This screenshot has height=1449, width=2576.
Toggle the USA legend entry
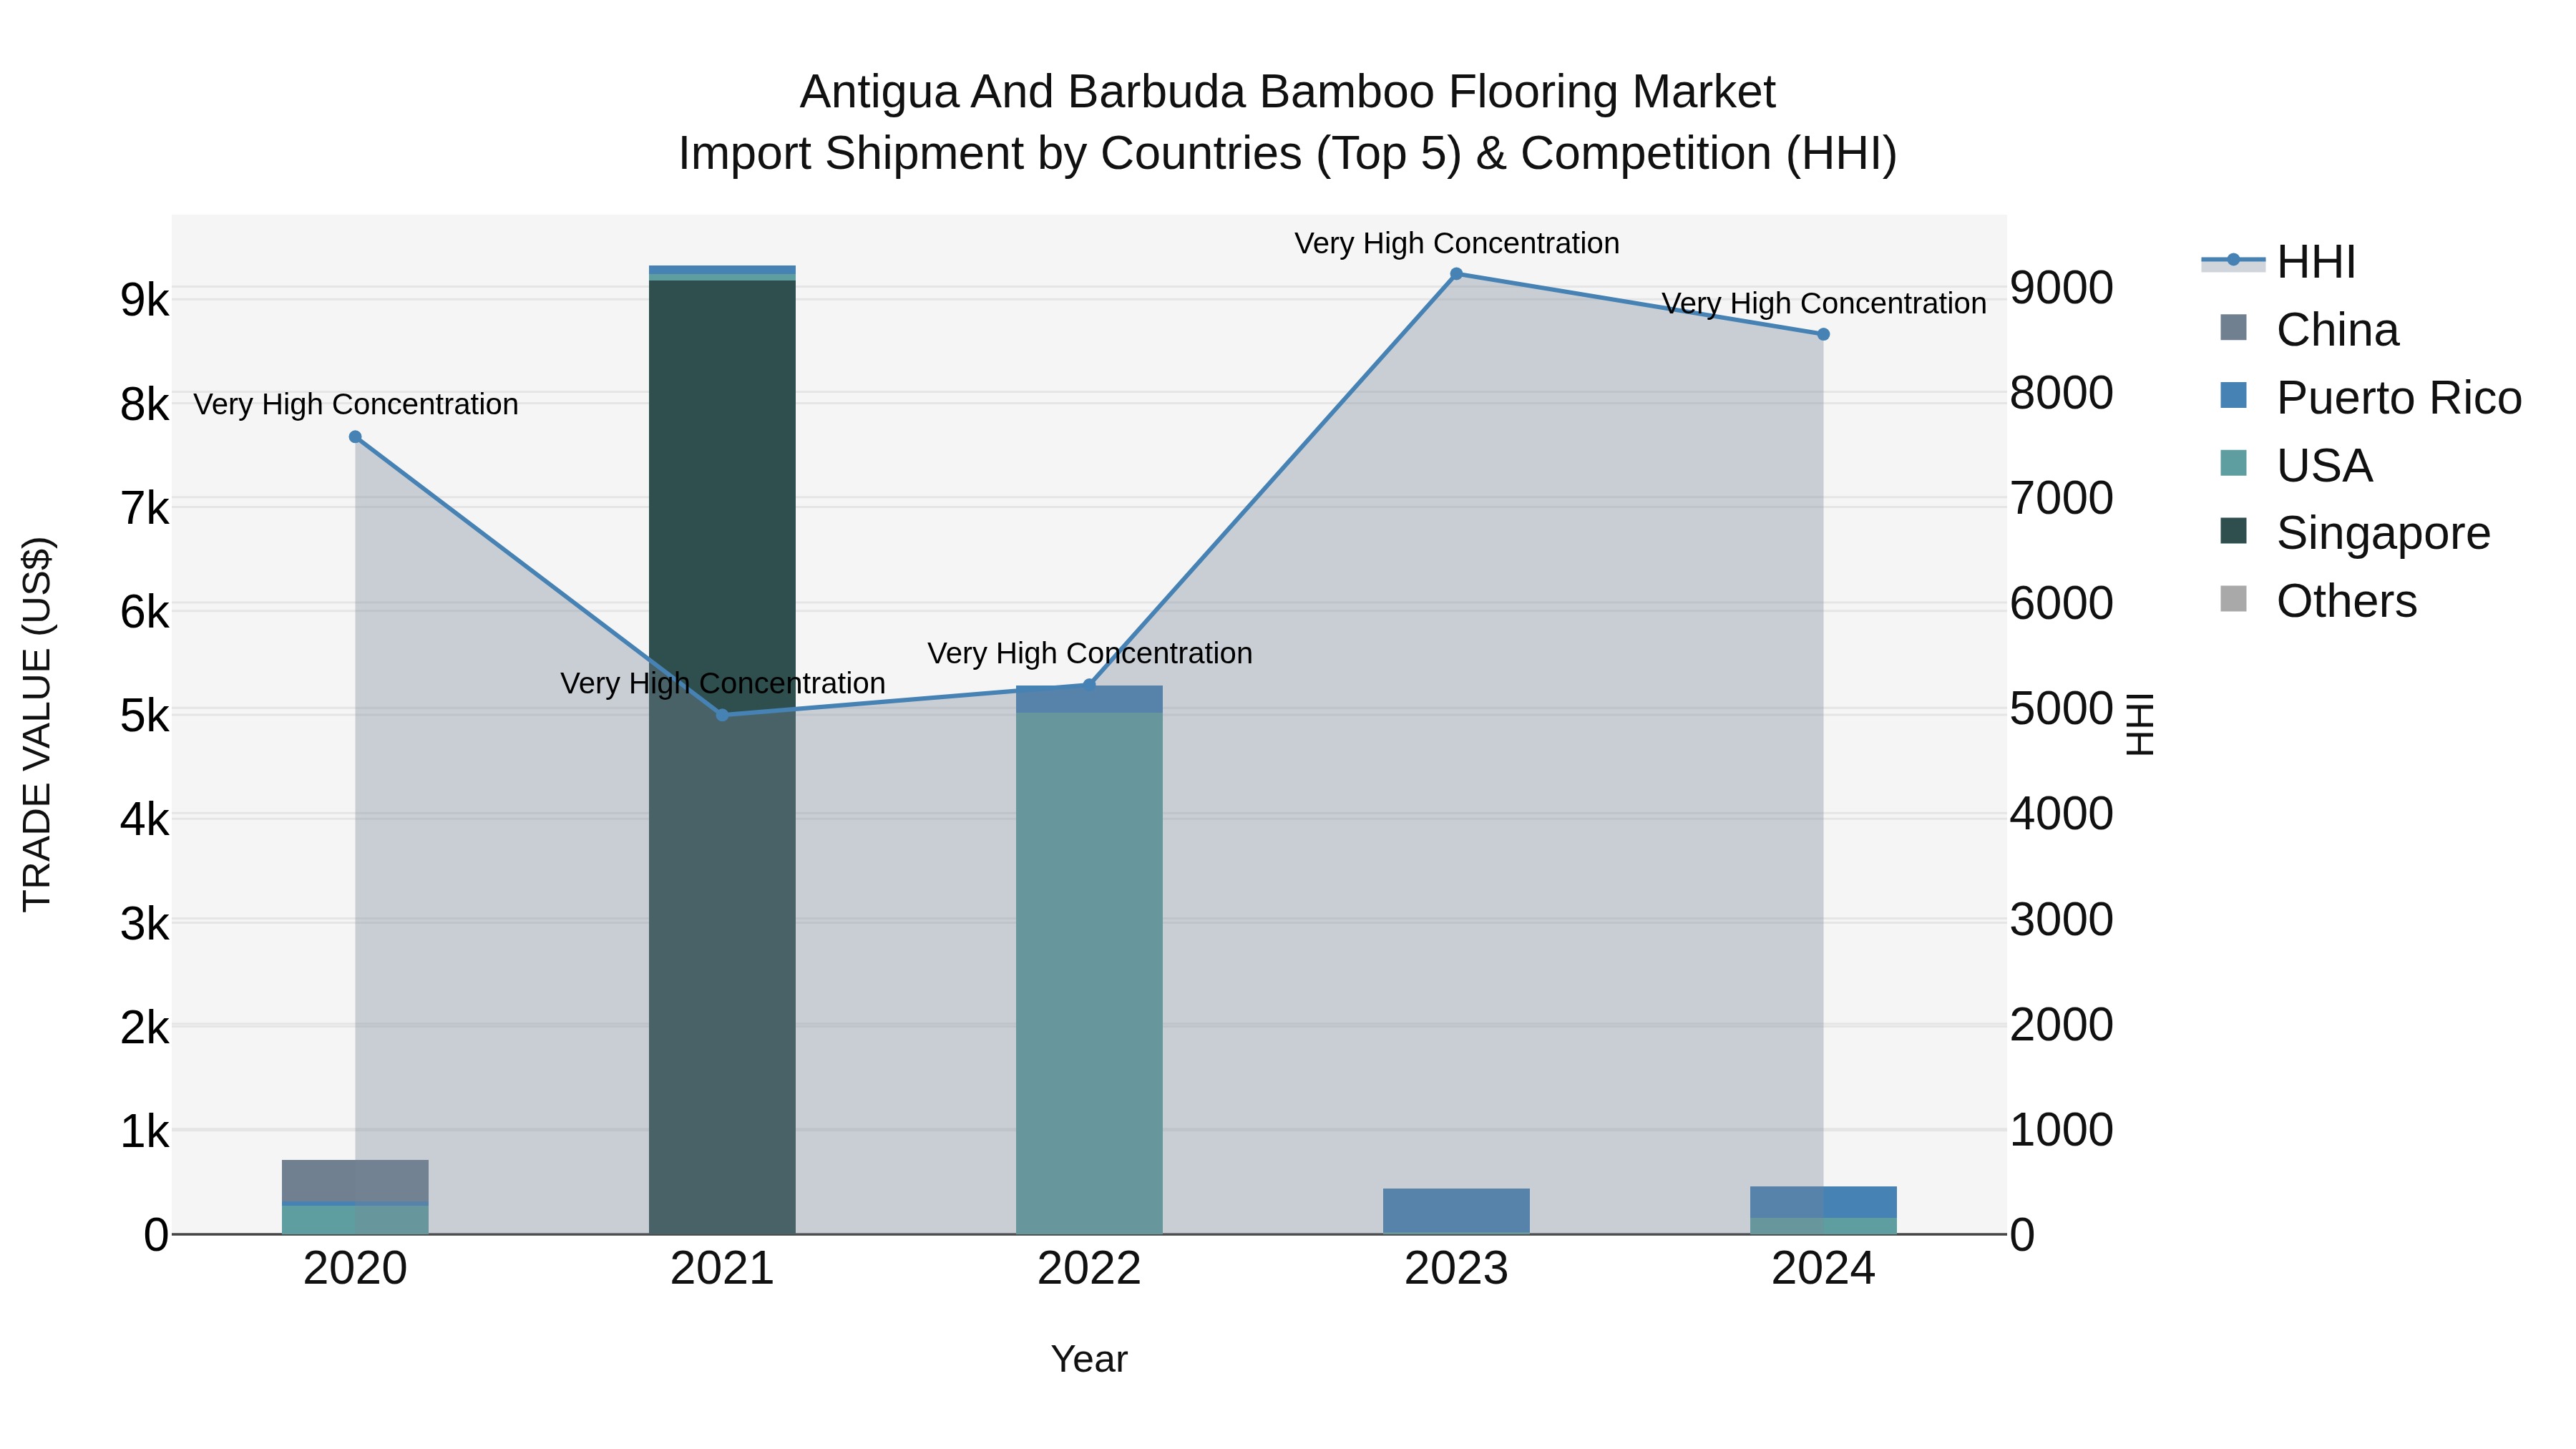(x=2296, y=466)
